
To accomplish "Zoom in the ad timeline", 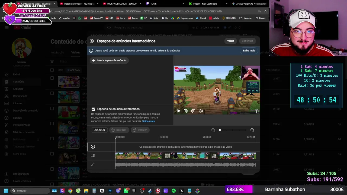I will pyautogui.click(x=252, y=130).
